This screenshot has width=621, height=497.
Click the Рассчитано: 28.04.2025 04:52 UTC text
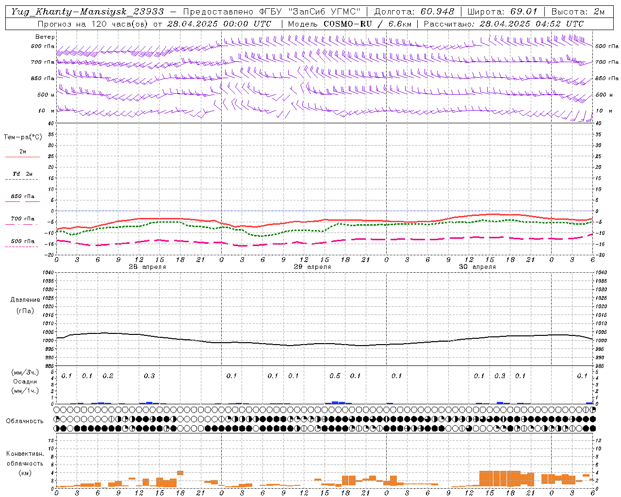[x=504, y=24]
